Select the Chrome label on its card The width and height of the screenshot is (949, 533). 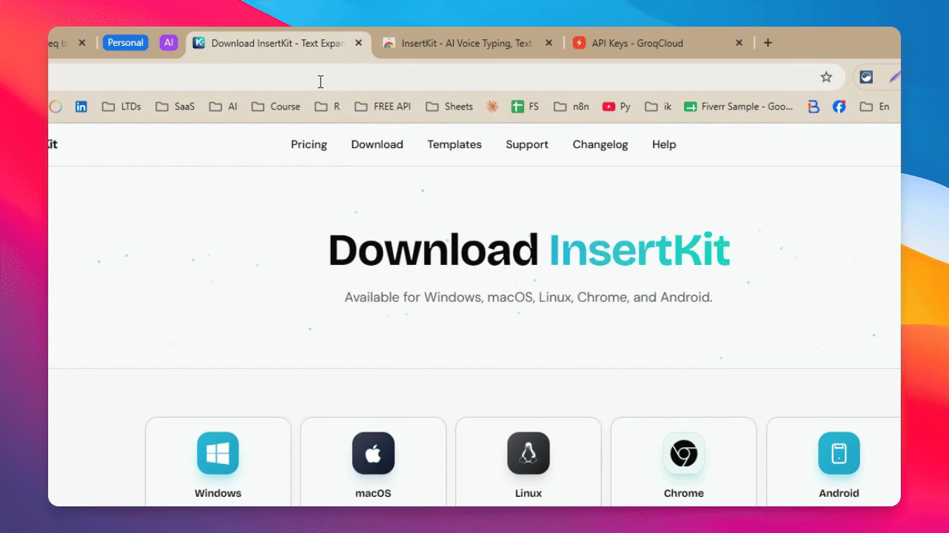684,493
